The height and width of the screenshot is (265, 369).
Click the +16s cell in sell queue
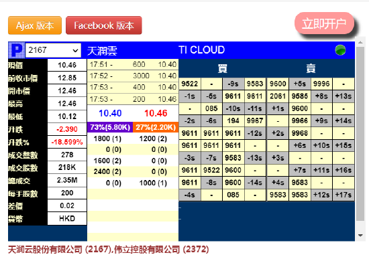tap(344, 170)
